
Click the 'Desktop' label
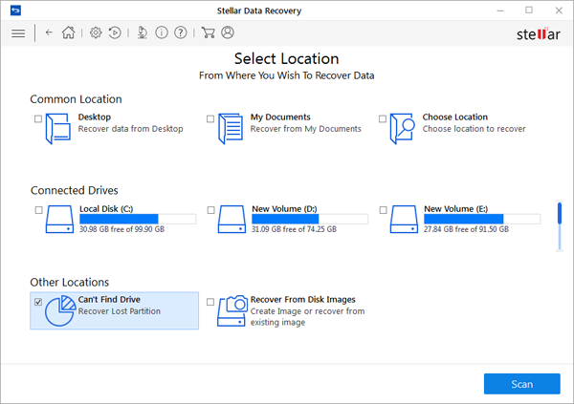pos(95,117)
